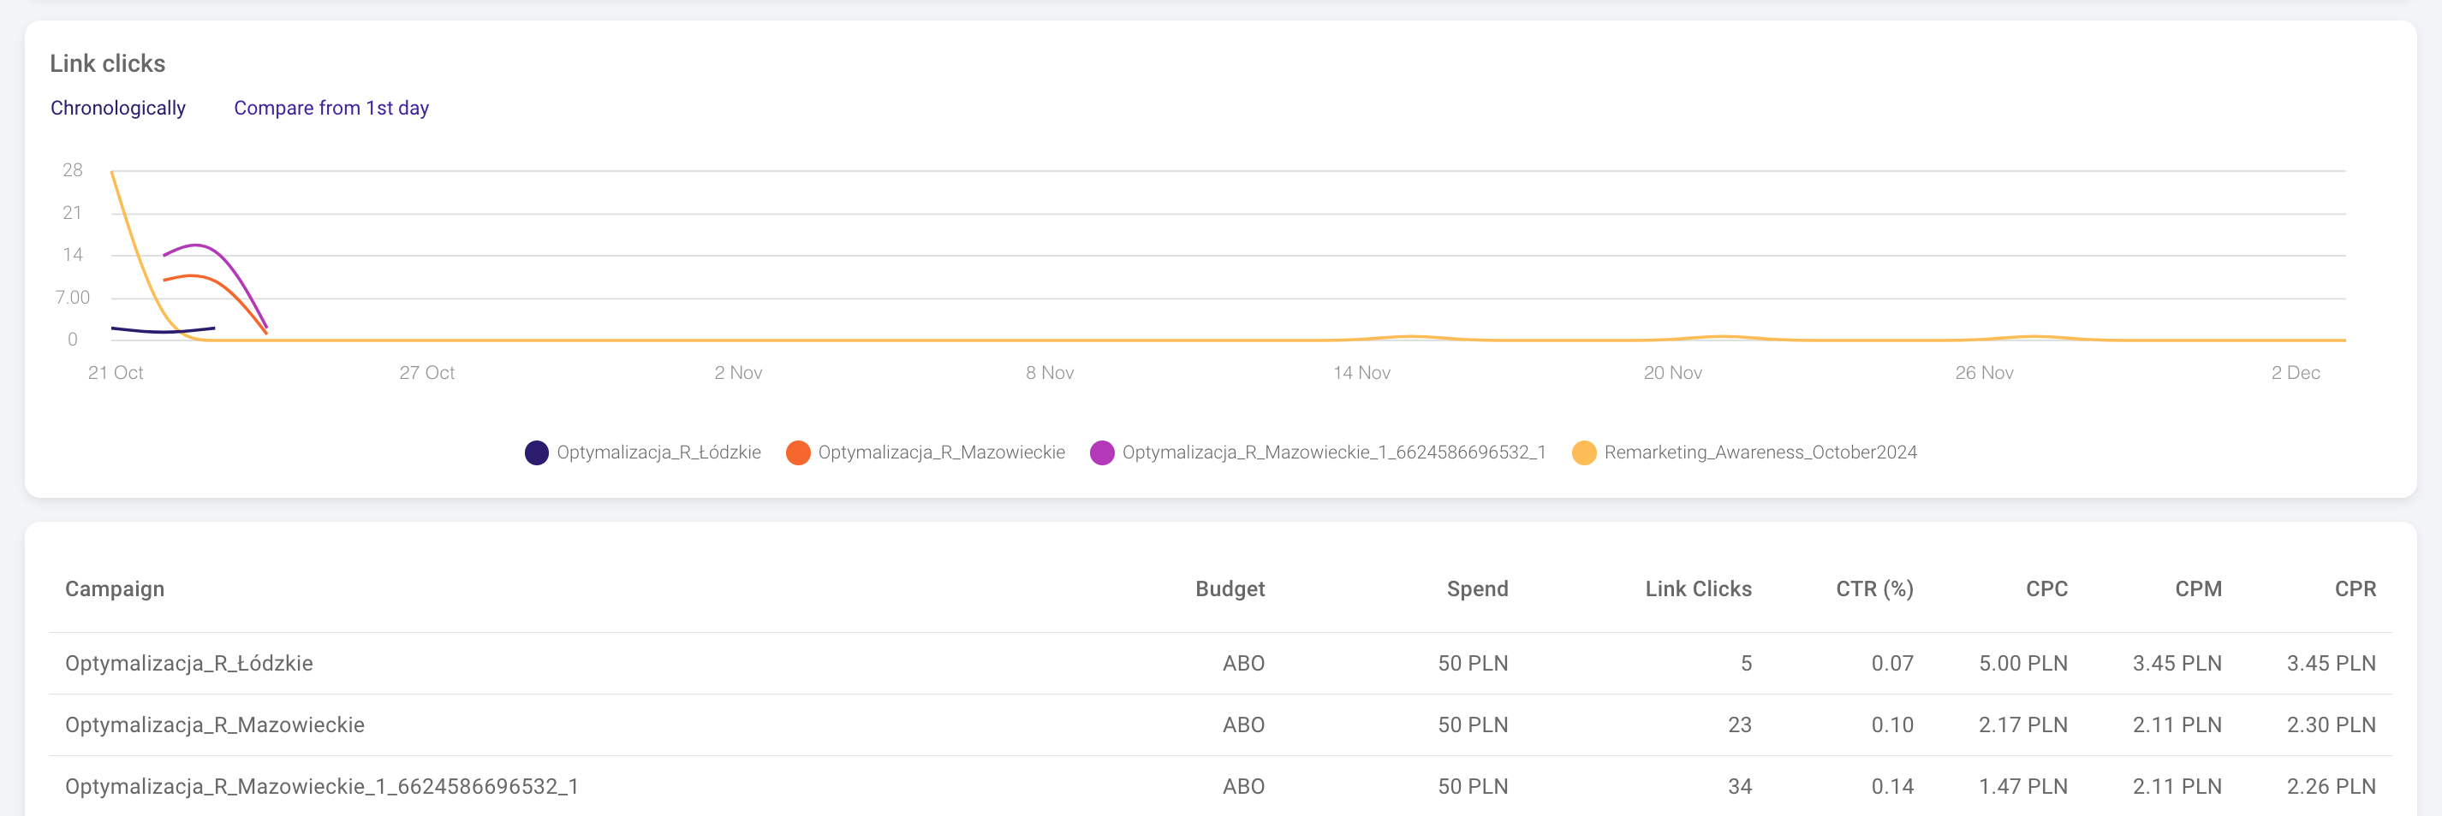Open the Optymalizacja_R_Łódzkie campaign row
2442x816 pixels.
(x=188, y=664)
